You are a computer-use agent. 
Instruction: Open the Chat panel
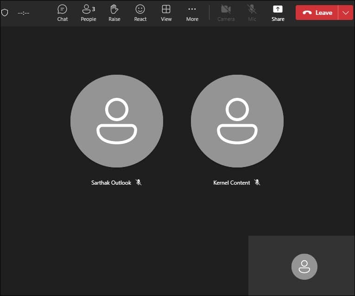tap(62, 13)
